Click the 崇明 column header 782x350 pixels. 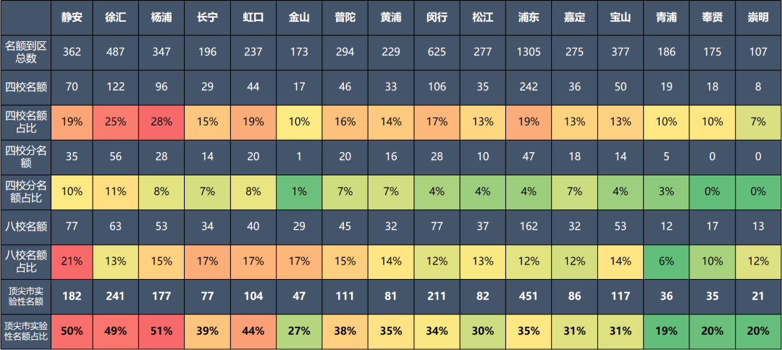[758, 17]
